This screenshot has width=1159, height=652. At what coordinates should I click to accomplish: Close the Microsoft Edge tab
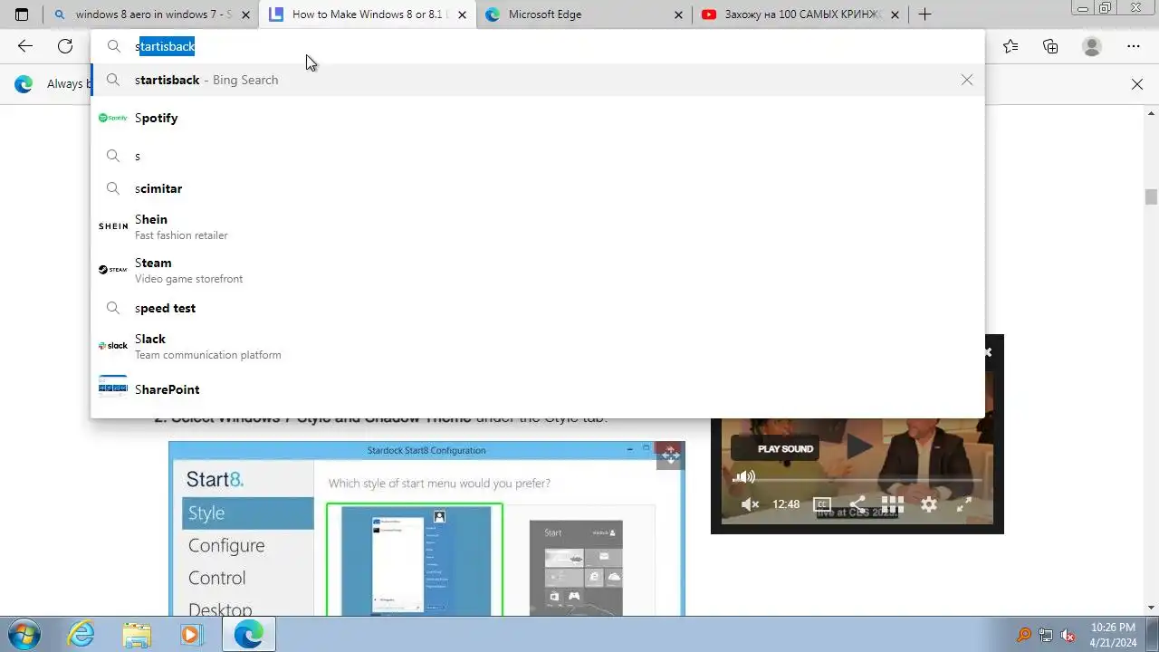pos(678,14)
